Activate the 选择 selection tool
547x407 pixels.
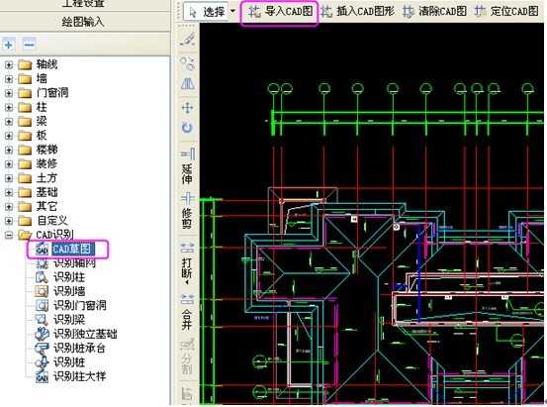click(x=207, y=12)
